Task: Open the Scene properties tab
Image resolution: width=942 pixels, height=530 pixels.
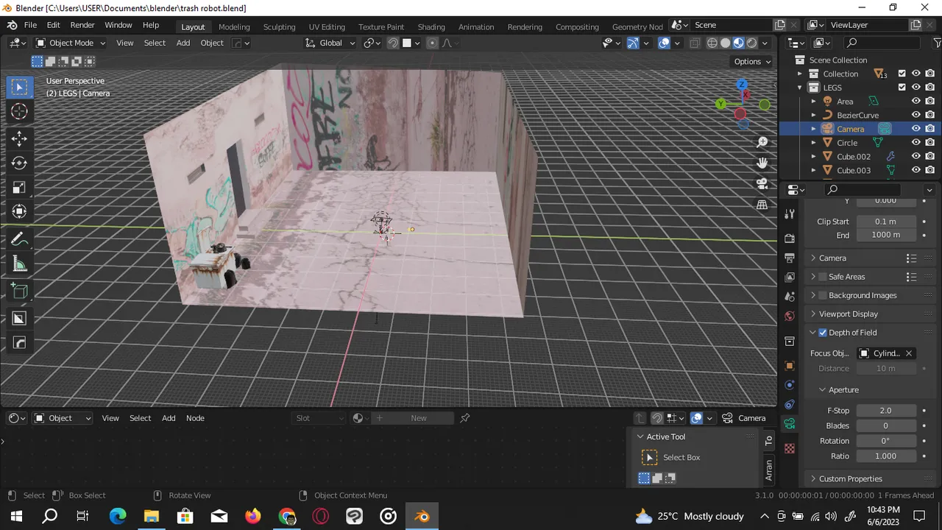Action: (x=790, y=297)
